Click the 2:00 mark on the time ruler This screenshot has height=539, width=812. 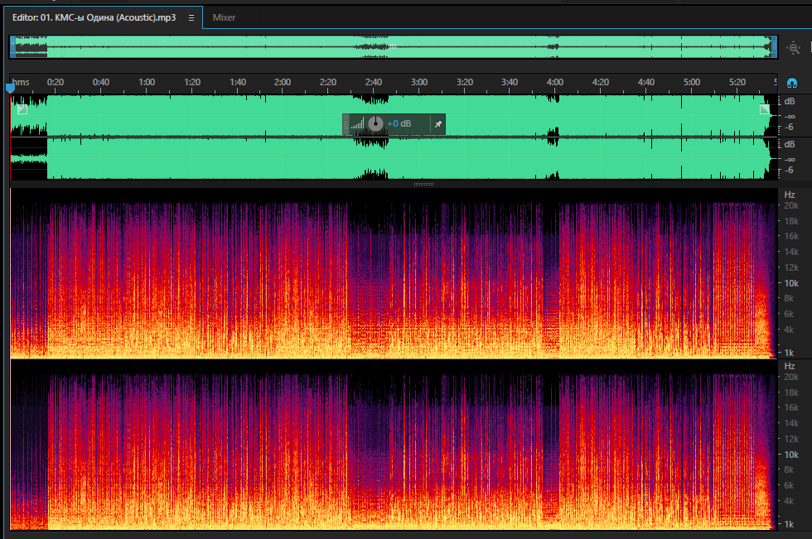click(x=283, y=82)
